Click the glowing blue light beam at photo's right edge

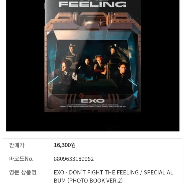point(133,82)
